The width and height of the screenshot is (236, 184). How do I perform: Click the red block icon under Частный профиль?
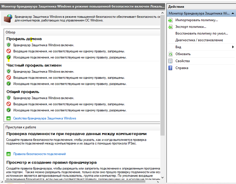point(9,77)
